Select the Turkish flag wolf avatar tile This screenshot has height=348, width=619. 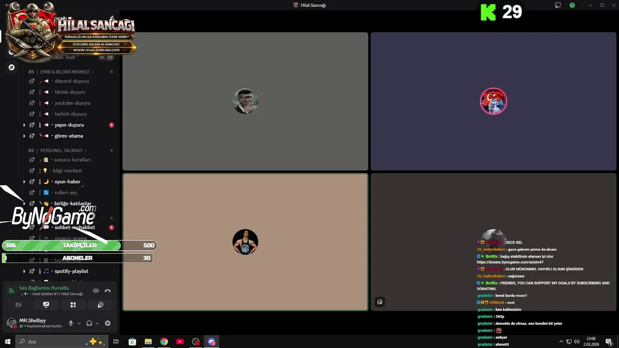pos(493,101)
